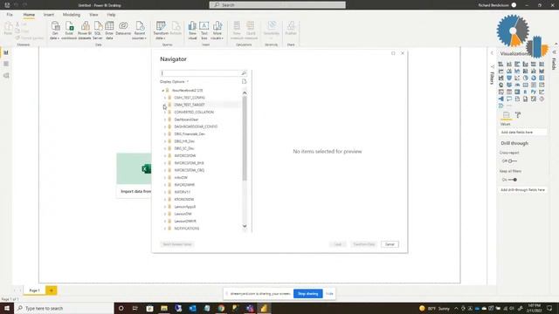This screenshot has width=559, height=314.
Task: Select the R script visual icon
Action: click(x=525, y=92)
